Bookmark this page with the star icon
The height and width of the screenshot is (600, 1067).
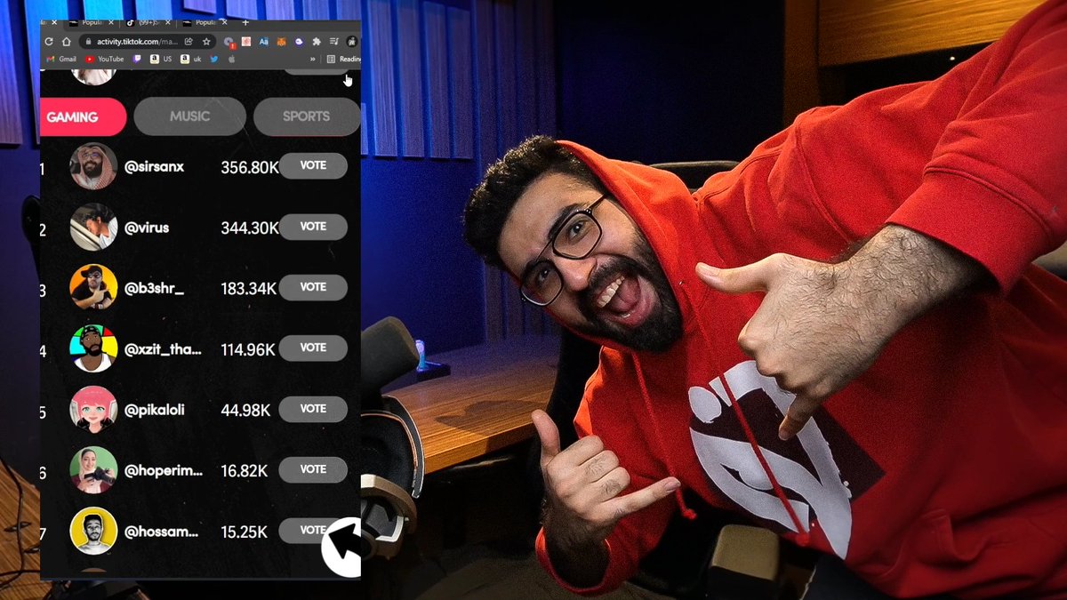click(x=206, y=41)
